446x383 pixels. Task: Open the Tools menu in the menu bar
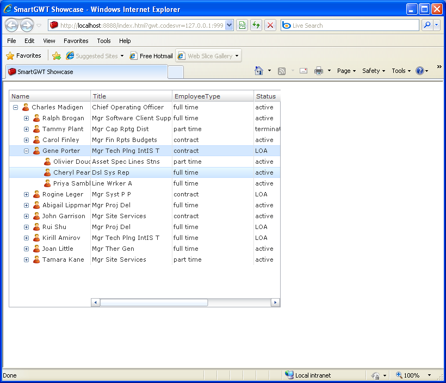click(103, 41)
